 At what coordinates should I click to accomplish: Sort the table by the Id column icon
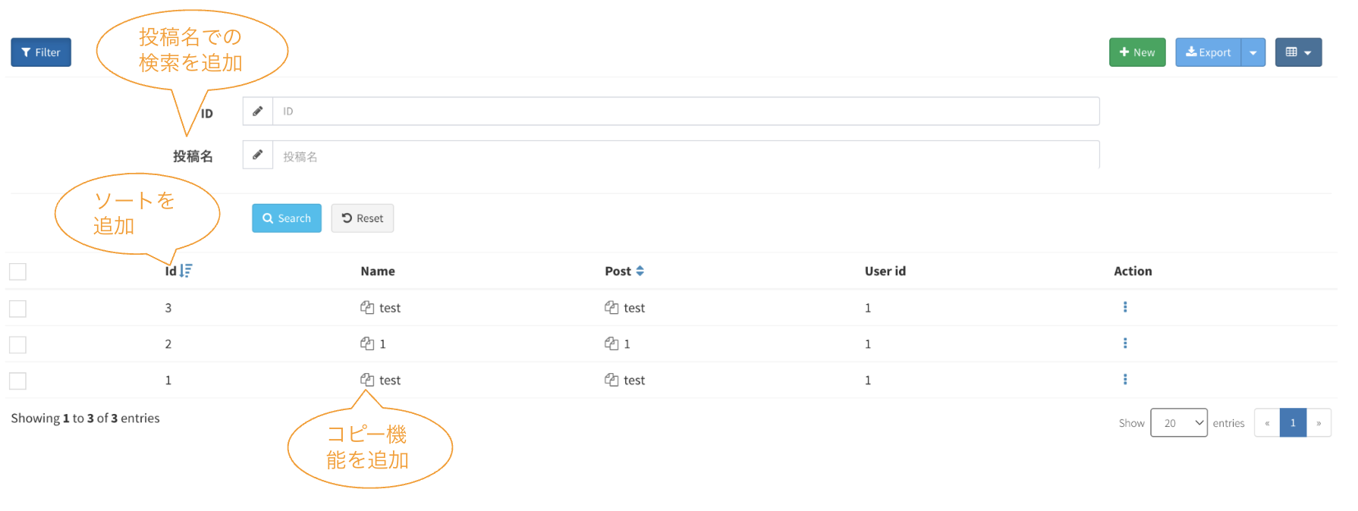pos(186,271)
